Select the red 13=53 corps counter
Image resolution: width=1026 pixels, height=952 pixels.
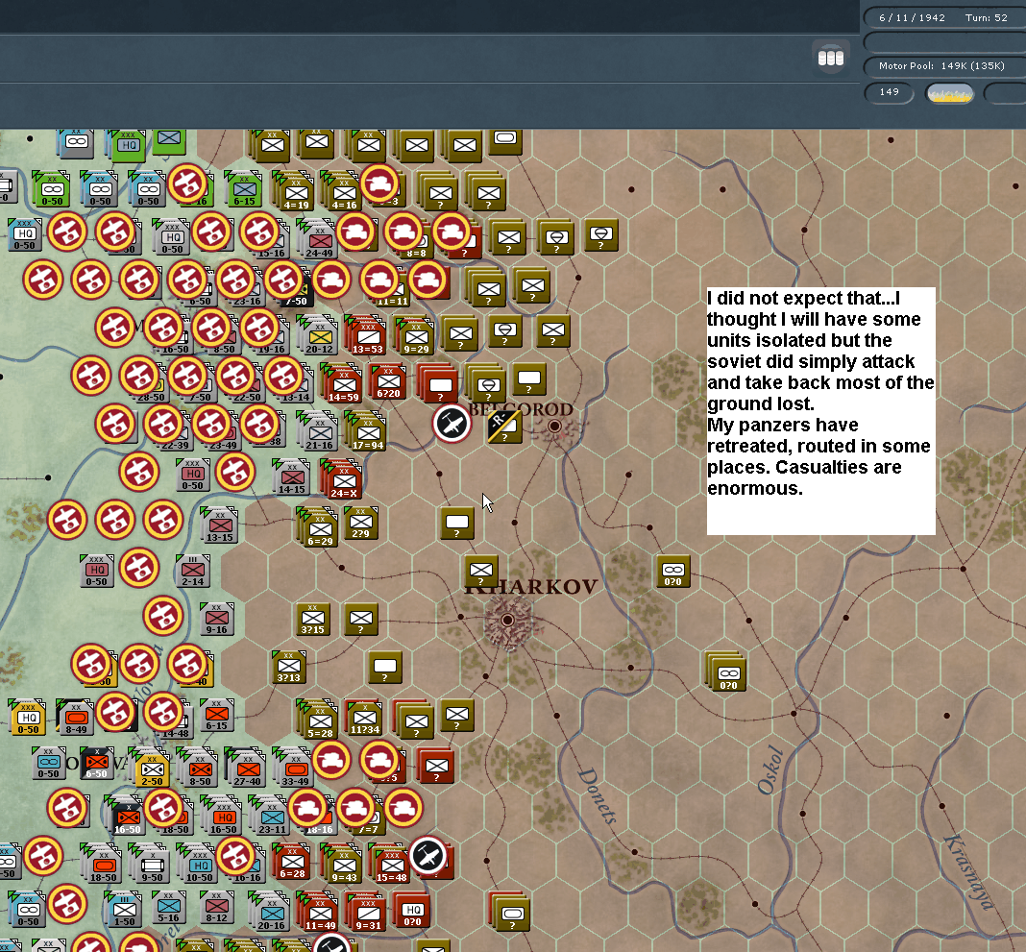pyautogui.click(x=366, y=335)
